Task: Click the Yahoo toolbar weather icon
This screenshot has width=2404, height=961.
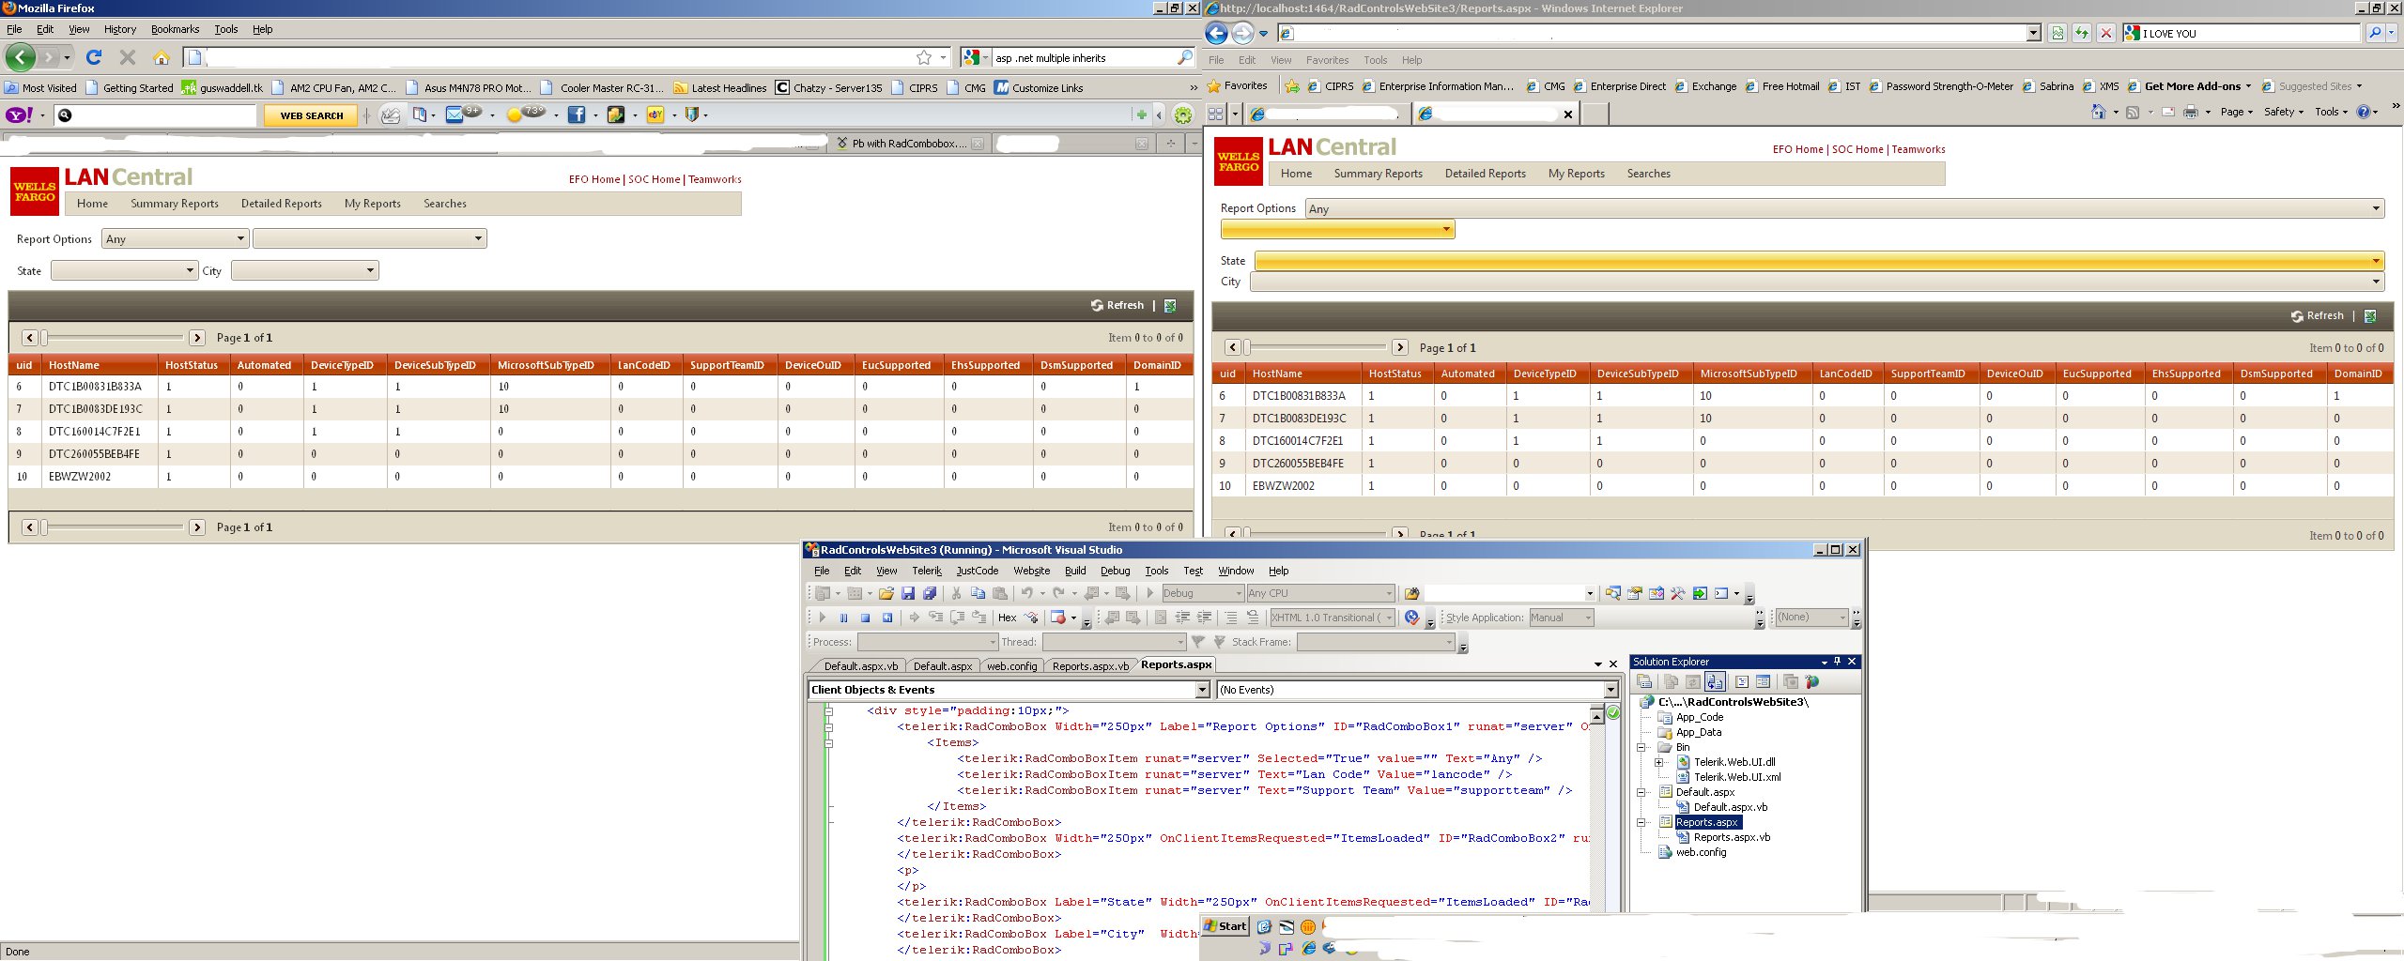Action: (515, 114)
